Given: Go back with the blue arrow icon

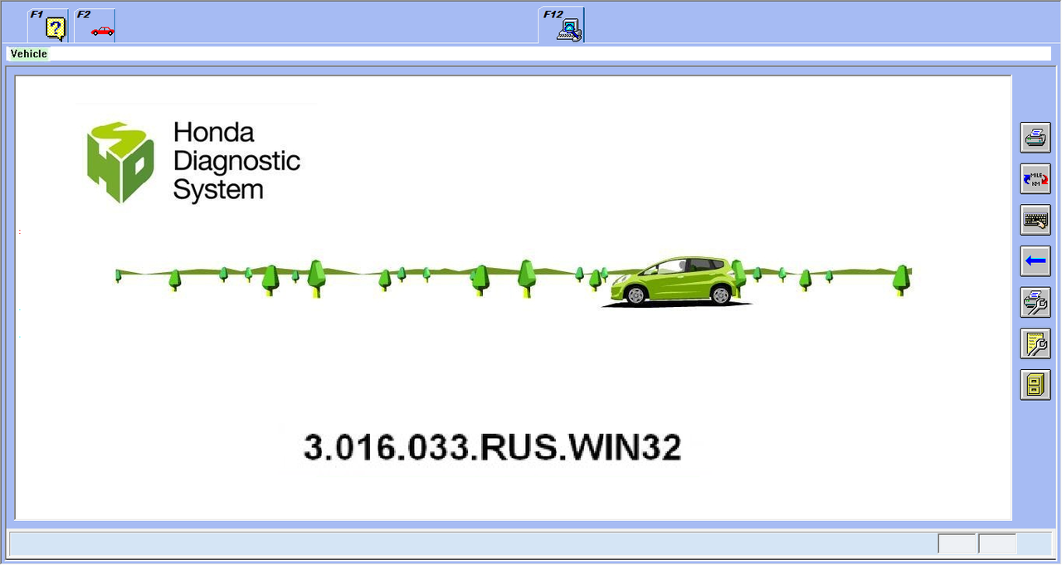Looking at the screenshot, I should point(1035,261).
